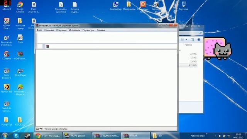This screenshot has width=247, height=139.
Task: Select the Картинки desktop icon
Action: click(x=156, y=6)
